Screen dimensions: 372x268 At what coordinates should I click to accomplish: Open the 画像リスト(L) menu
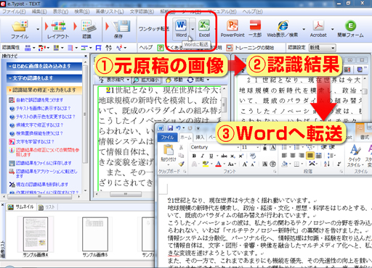[110, 12]
